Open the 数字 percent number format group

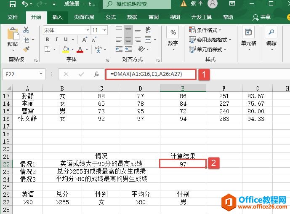pyautogui.click(x=173, y=39)
